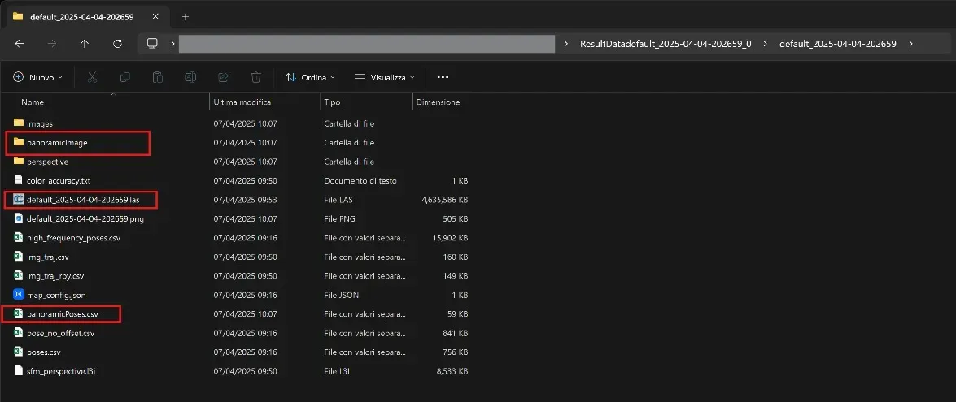The image size is (956, 402).
Task: Expand chevron after ResultDatadefault breadcrumb
Action: pos(766,44)
